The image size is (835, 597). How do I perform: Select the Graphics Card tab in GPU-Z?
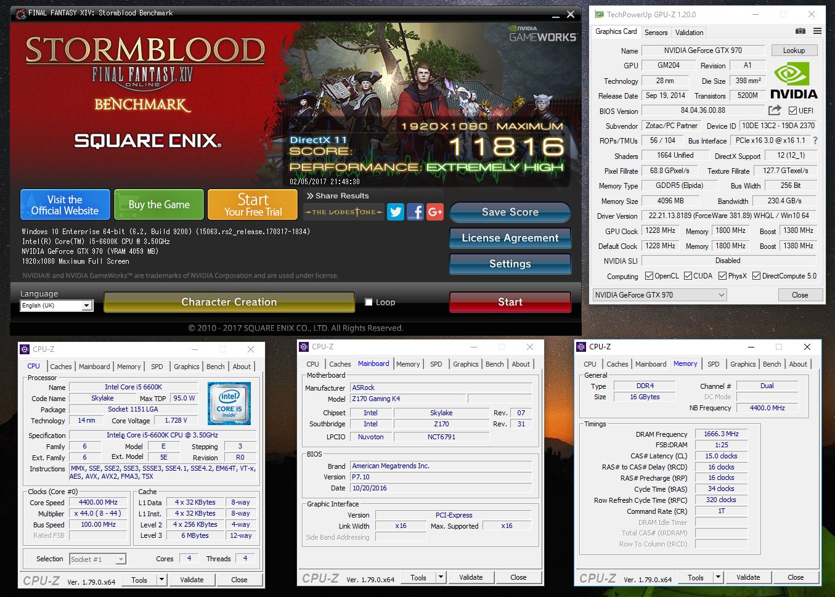click(x=616, y=31)
